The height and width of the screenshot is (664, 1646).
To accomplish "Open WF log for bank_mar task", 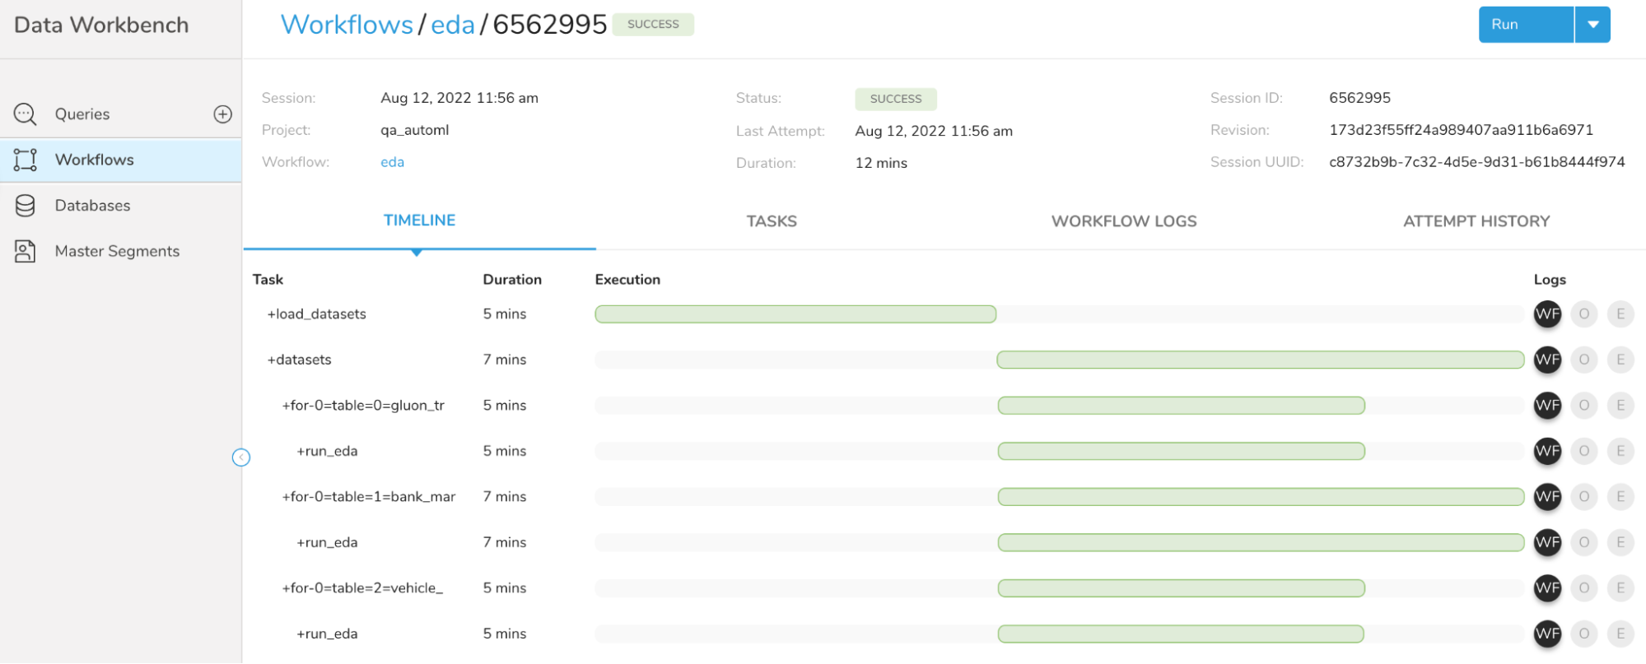I will [x=1547, y=497].
